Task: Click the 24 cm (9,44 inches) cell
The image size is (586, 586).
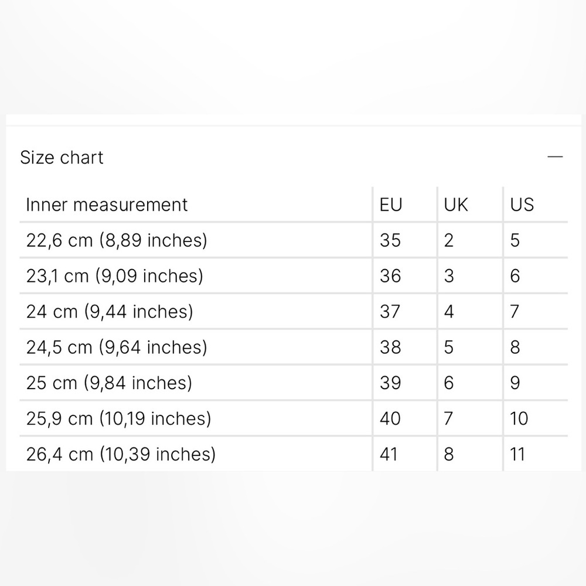Action: [110, 312]
